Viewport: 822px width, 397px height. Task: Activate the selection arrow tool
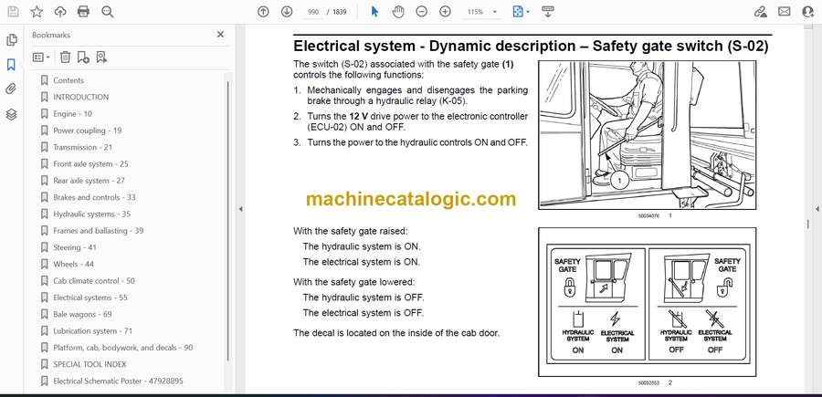[374, 12]
